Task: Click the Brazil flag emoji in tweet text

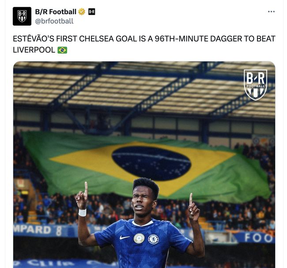Action: pyautogui.click(x=62, y=50)
